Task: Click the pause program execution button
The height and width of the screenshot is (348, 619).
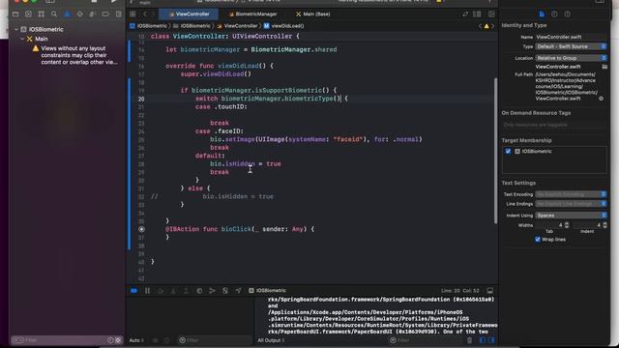Action: pos(147,291)
